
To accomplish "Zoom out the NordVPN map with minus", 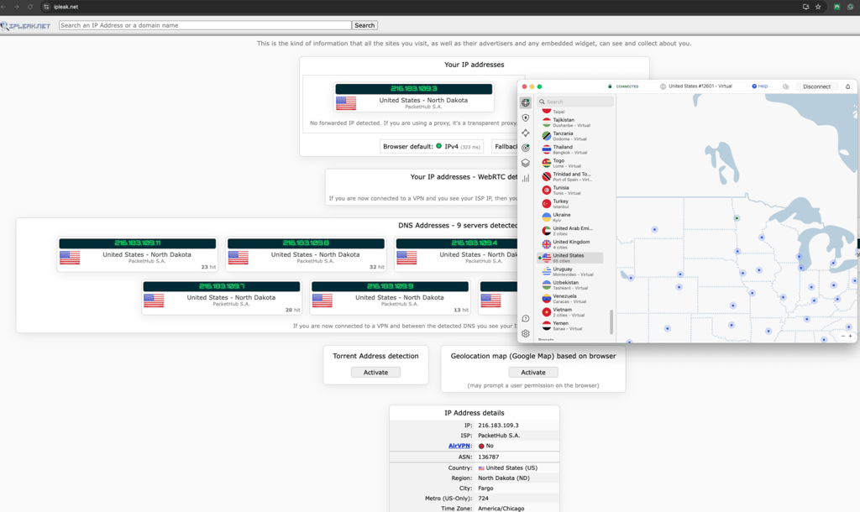I will 843,336.
